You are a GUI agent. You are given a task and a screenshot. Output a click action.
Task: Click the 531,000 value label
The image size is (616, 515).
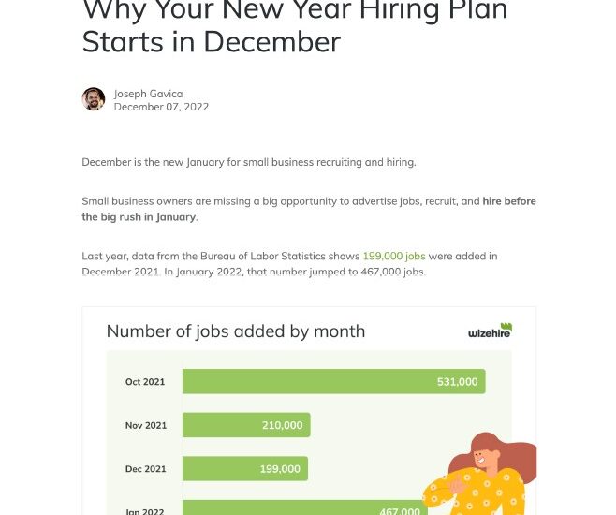457,382
